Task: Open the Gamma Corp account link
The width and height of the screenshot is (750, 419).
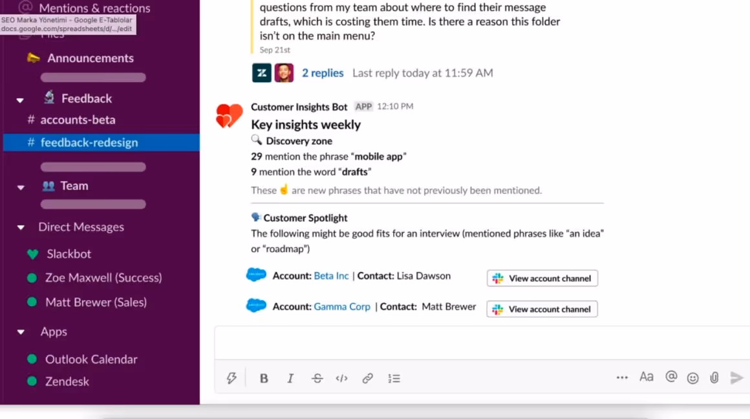Action: [x=342, y=306]
